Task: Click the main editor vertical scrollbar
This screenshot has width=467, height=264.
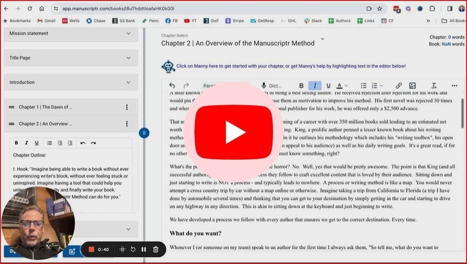Action: tap(462, 113)
